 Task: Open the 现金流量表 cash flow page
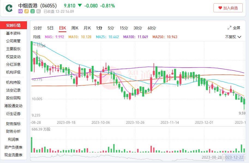click(x=13, y=155)
